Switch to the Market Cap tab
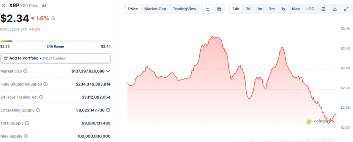 point(155,9)
